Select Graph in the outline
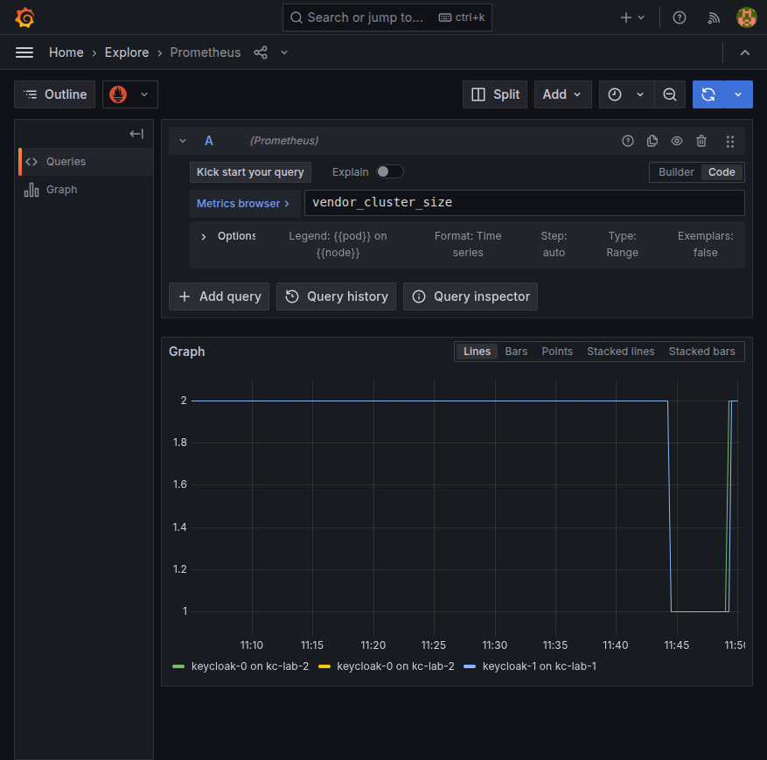 (x=86, y=190)
